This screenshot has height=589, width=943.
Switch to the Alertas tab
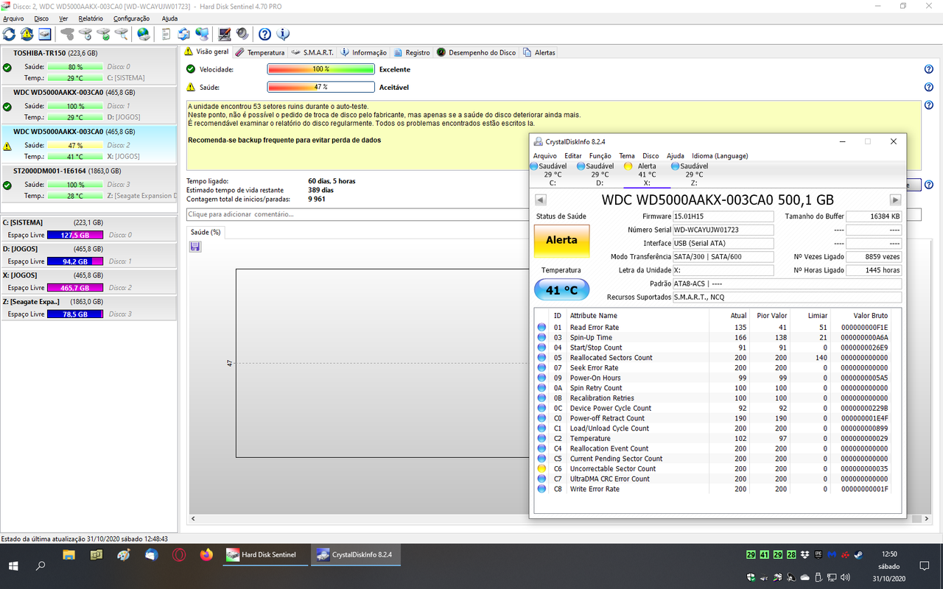[539, 52]
